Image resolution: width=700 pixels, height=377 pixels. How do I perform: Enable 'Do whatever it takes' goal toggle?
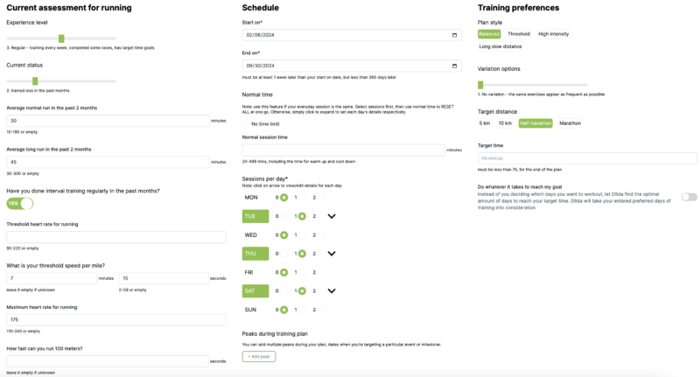689,197
